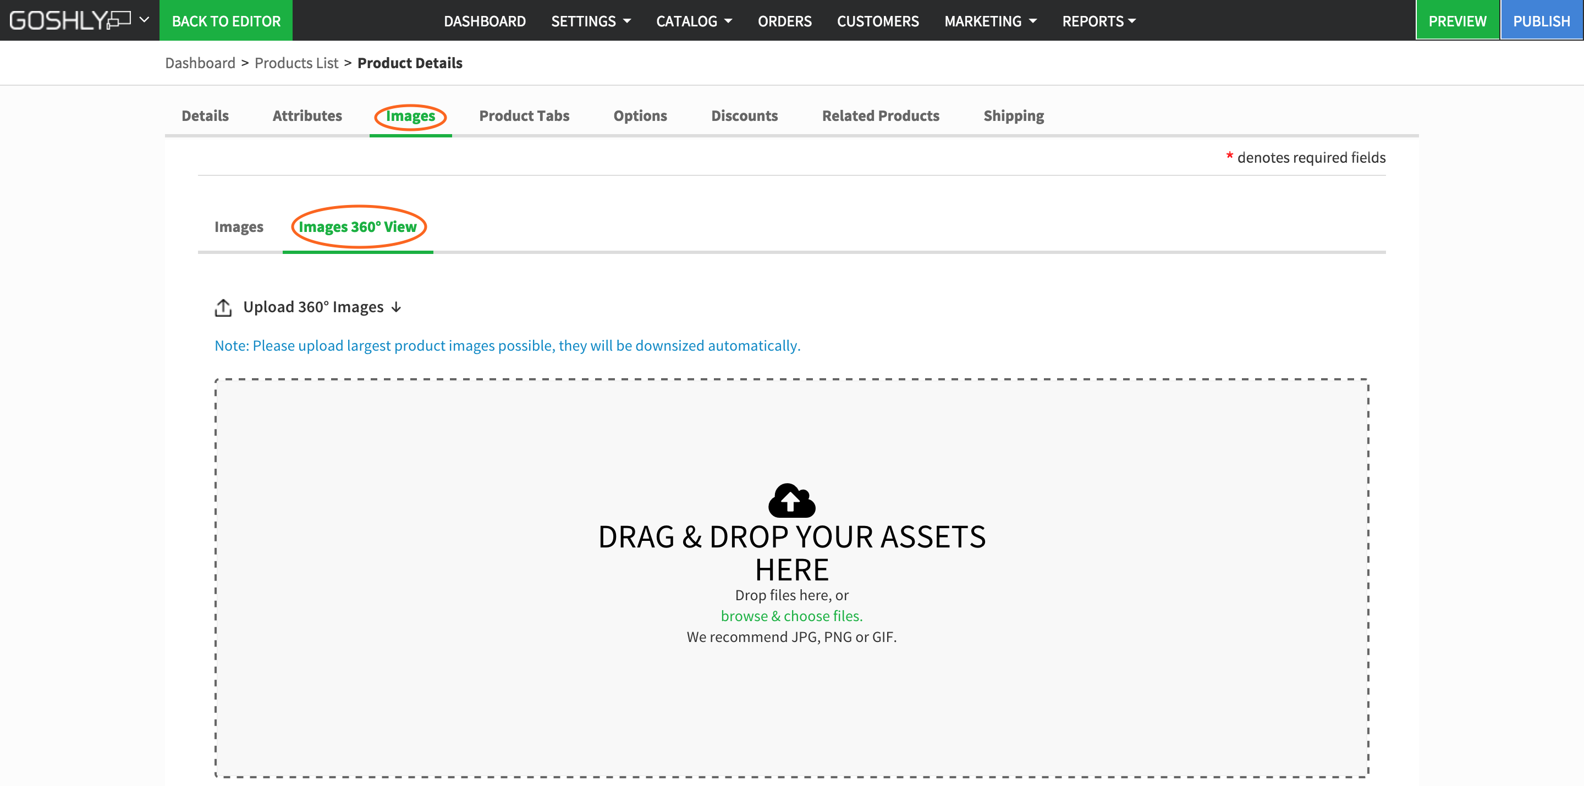Click the Back to Editor button

[226, 21]
